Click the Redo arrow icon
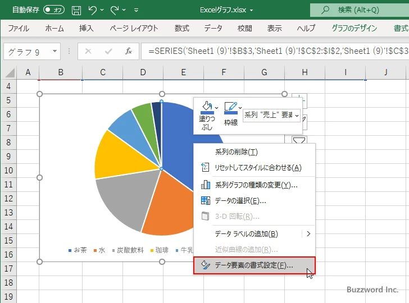The width and height of the screenshot is (409, 303). (x=115, y=10)
